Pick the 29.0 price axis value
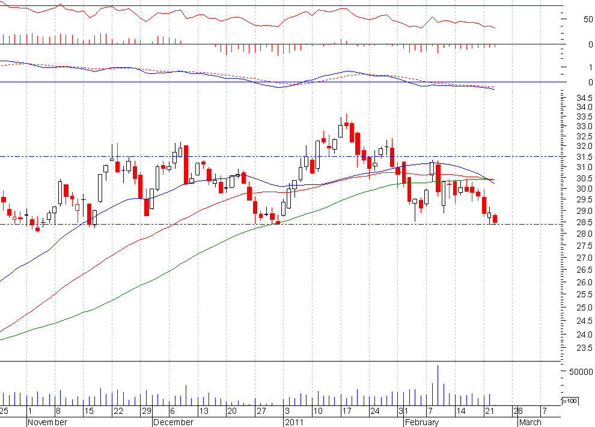The width and height of the screenshot is (595, 427). (584, 211)
